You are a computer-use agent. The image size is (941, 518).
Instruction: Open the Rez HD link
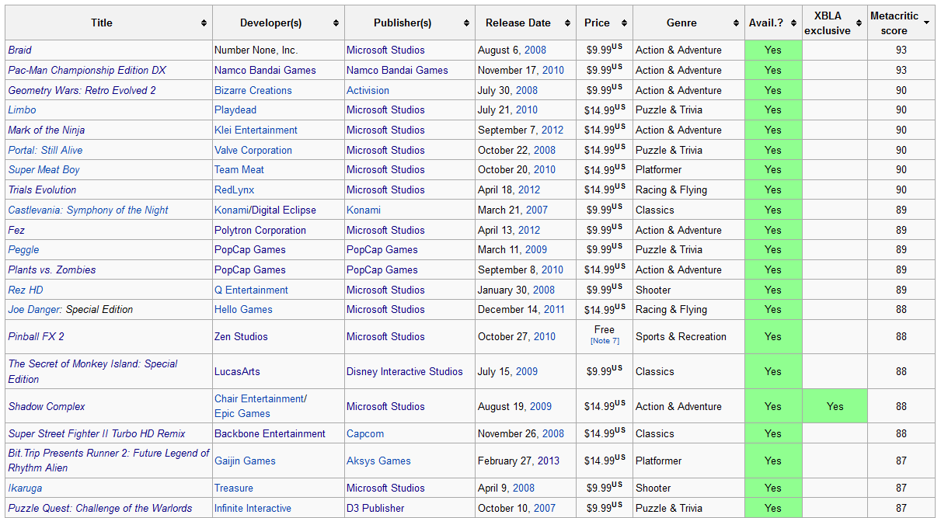[x=26, y=290]
